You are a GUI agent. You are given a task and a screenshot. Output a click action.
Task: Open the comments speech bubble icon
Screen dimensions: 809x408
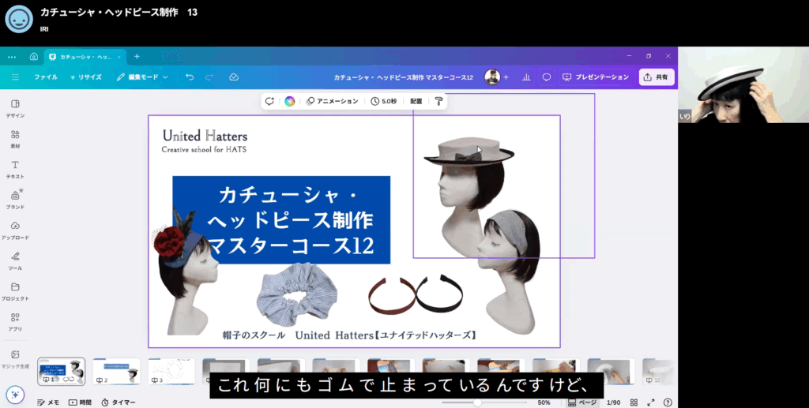[x=546, y=77]
